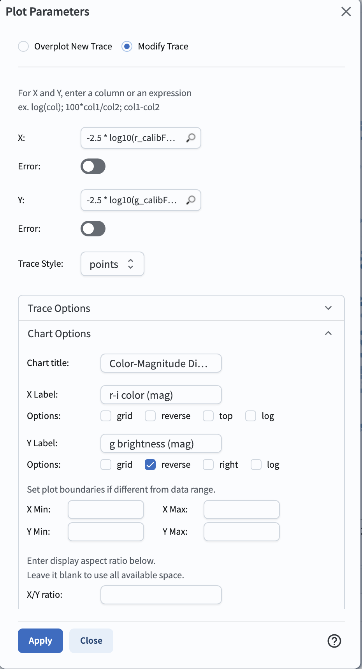Screen dimensions: 362x669
Task: Click the magnifier icon in Y field
Action: pos(191,200)
